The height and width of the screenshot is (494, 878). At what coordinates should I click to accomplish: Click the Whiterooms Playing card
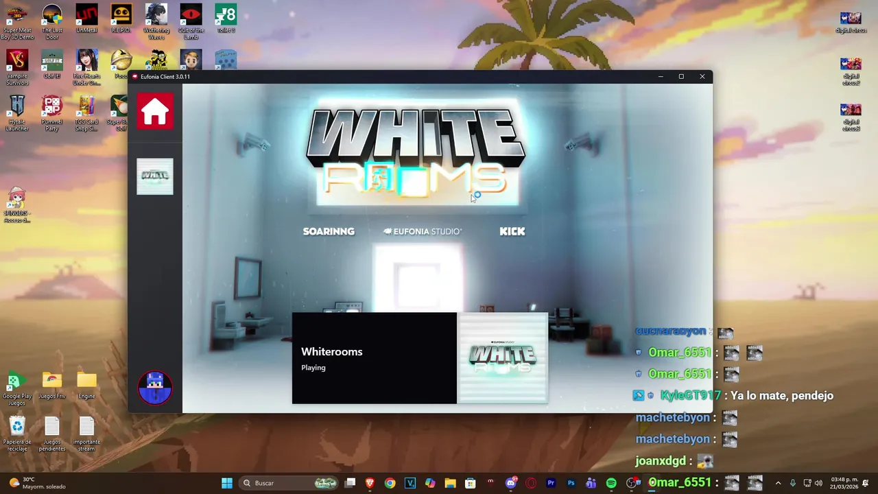tap(375, 358)
